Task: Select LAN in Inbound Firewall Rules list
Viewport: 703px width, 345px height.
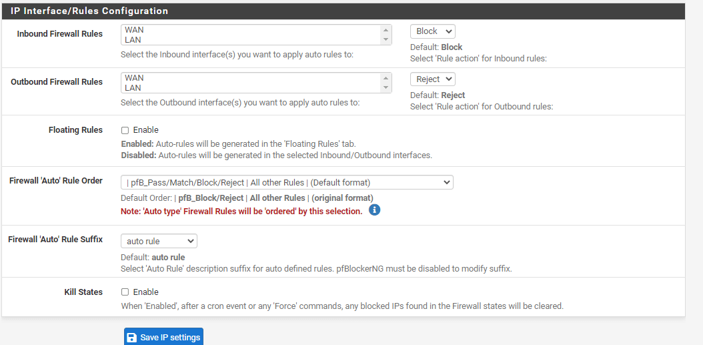Action: coord(133,40)
